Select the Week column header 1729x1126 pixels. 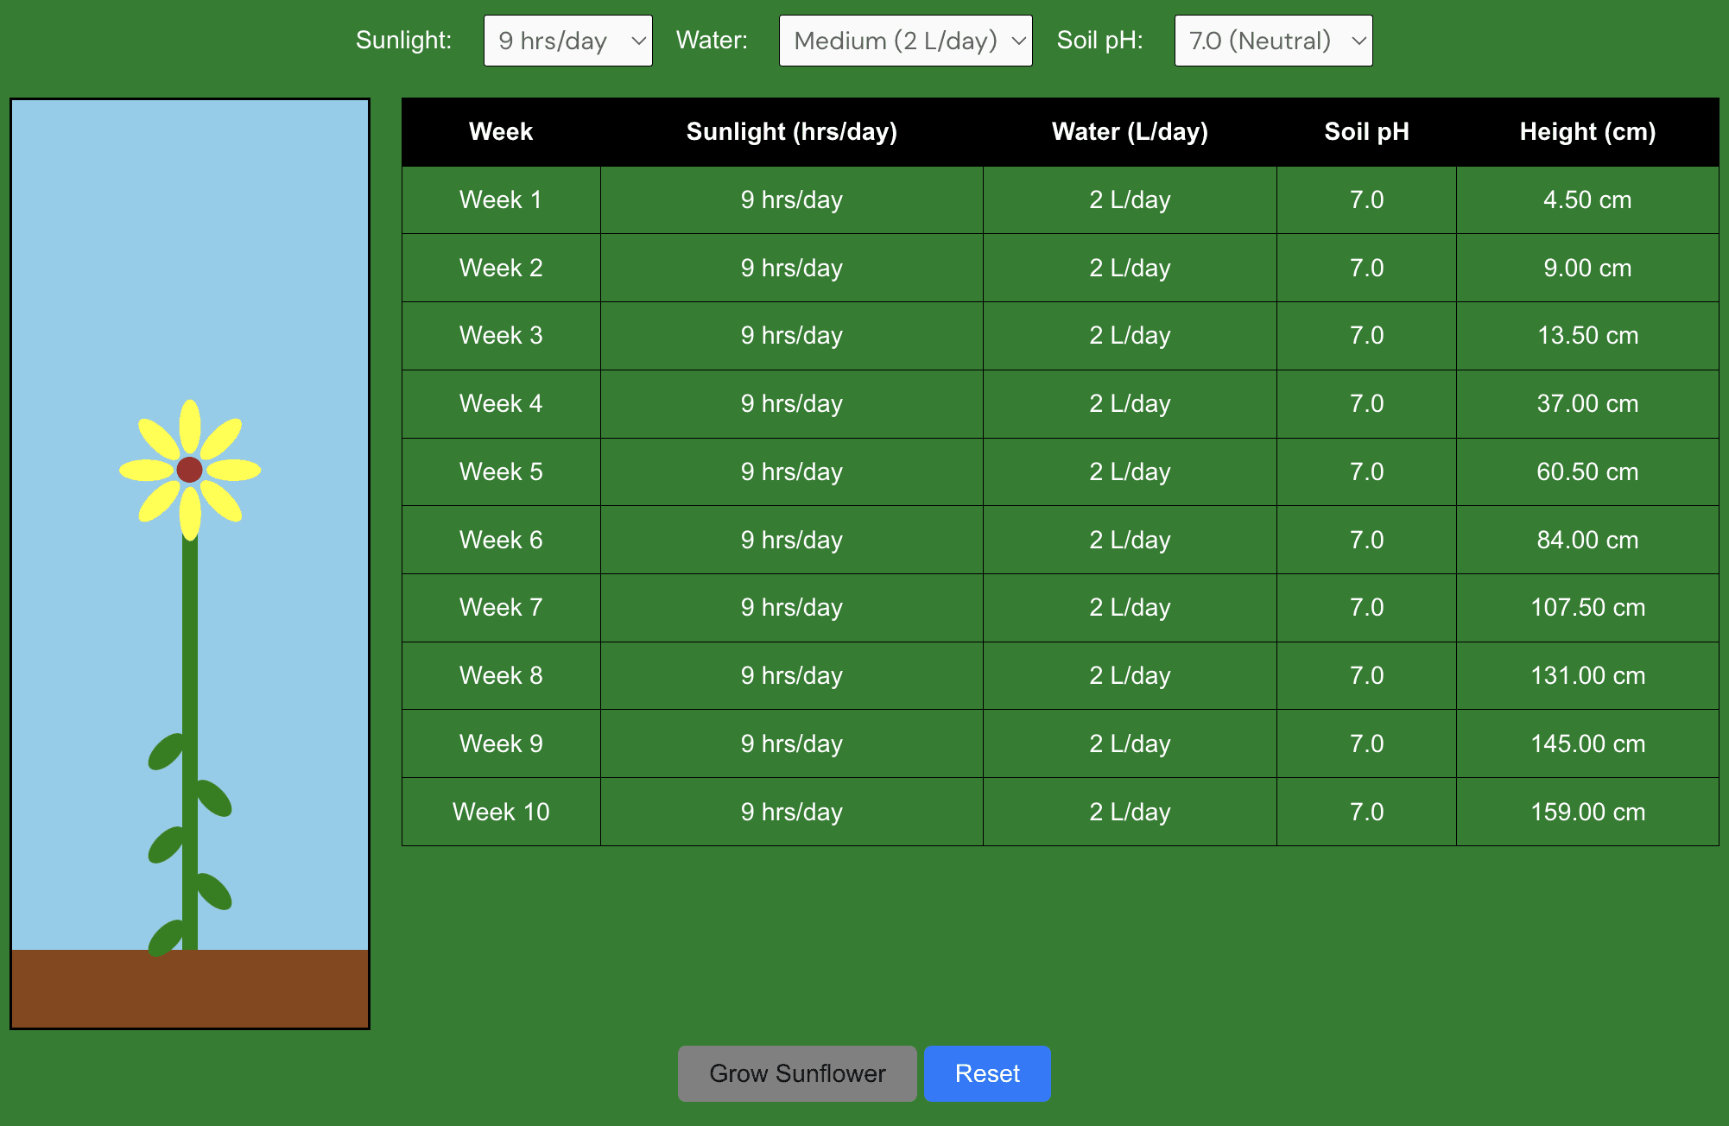[x=501, y=131]
